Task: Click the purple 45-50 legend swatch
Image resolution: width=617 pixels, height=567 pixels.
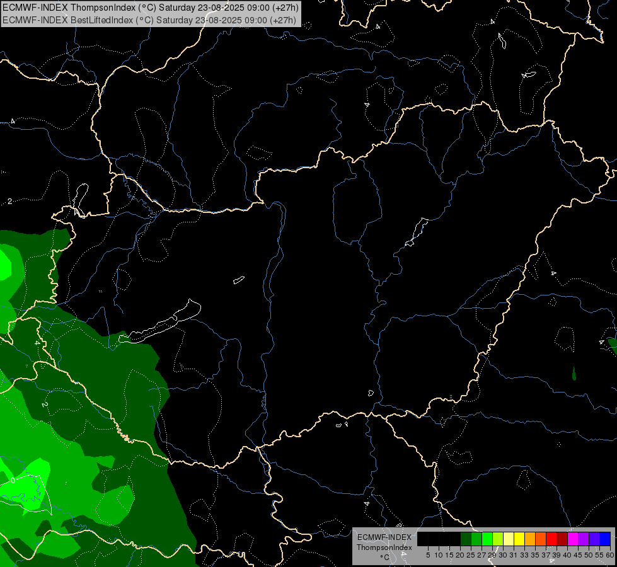Action: point(584,539)
